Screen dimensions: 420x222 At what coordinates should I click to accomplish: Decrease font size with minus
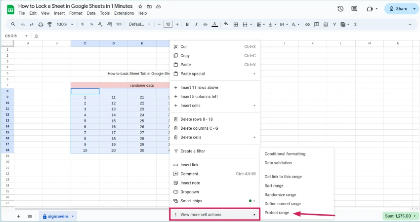click(x=159, y=24)
